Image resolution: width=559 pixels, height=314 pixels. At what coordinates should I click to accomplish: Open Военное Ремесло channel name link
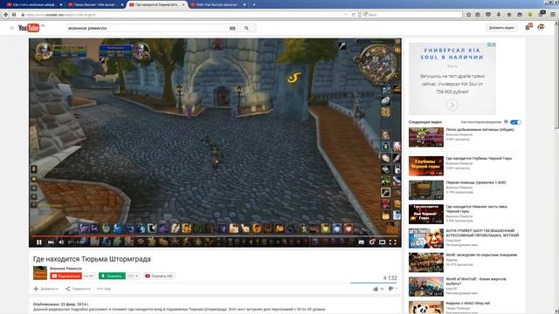point(66,269)
